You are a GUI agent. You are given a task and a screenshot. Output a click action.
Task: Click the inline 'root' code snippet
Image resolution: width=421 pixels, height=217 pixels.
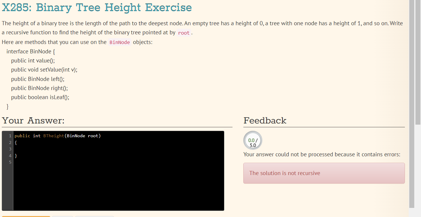pos(184,33)
